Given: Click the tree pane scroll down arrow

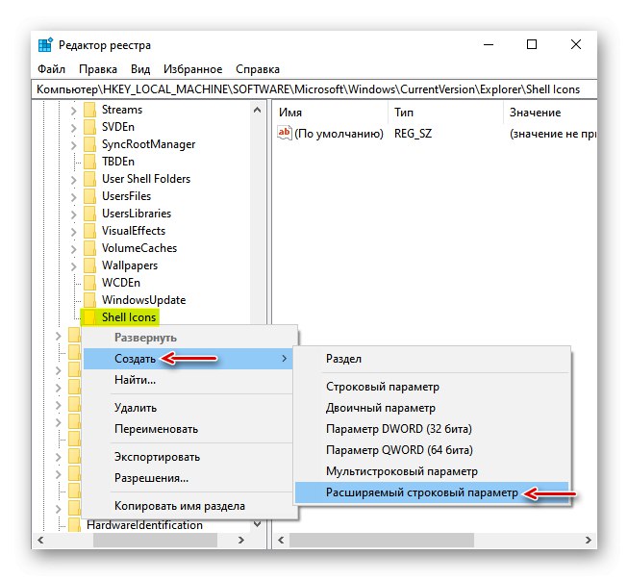Looking at the screenshot, I should tap(258, 524).
